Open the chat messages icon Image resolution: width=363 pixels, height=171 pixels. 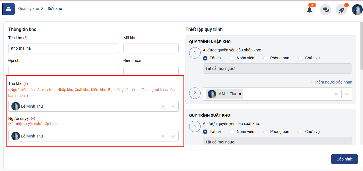325,10
